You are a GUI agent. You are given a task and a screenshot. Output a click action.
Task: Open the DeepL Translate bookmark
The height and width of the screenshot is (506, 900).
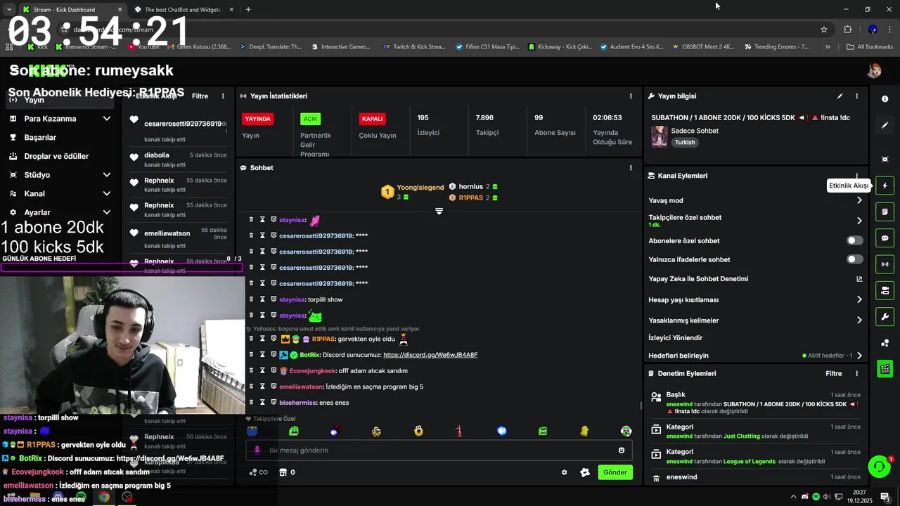click(271, 47)
